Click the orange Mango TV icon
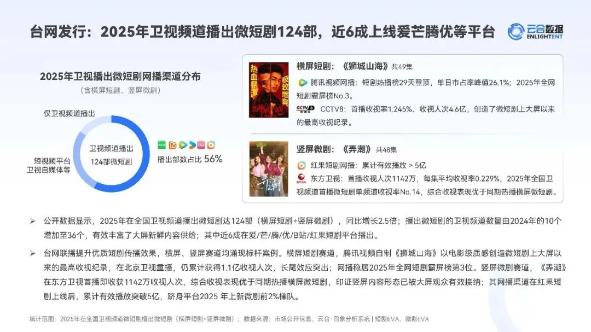Screen dimensions: 591x332 tap(172, 145)
